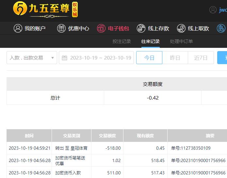Click the username link jw...
The width and height of the screenshot is (227, 178).
(223, 10)
